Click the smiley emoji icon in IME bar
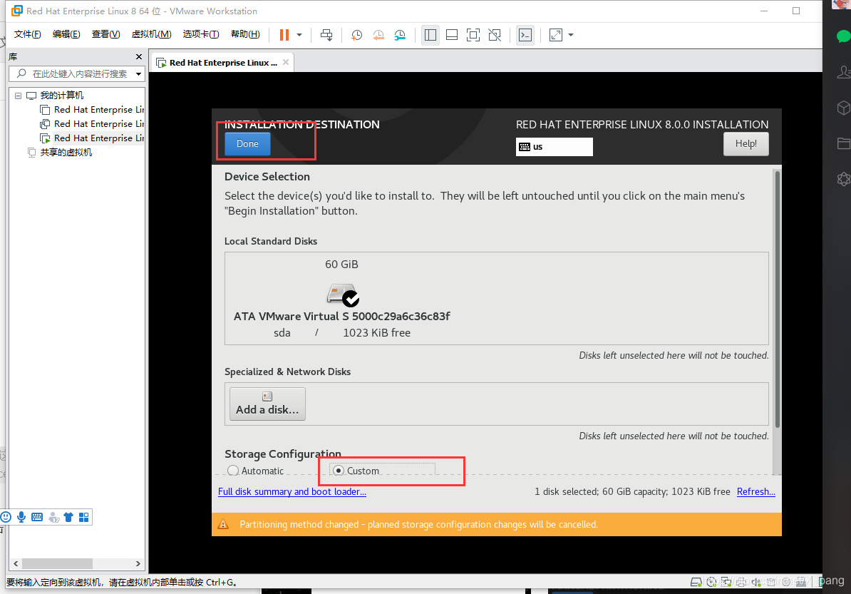Image resolution: width=851 pixels, height=594 pixels. click(6, 517)
